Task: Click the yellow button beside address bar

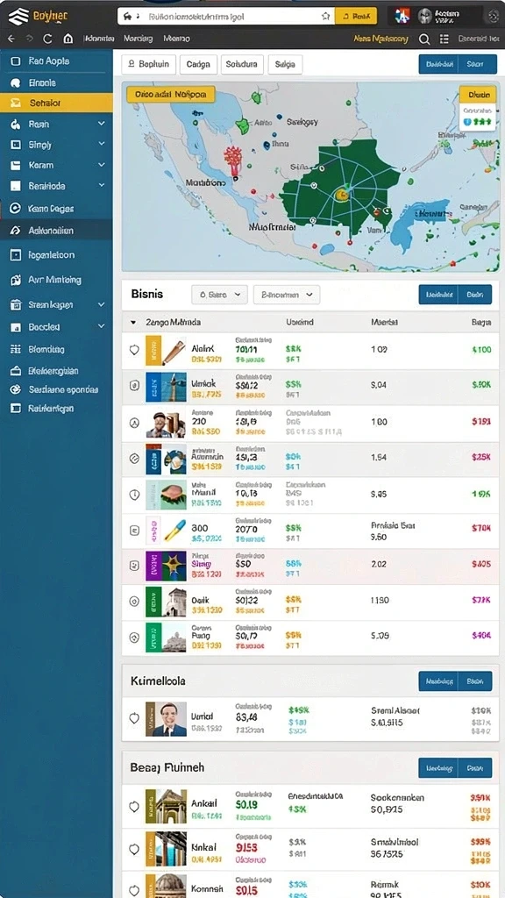Action: [356, 17]
